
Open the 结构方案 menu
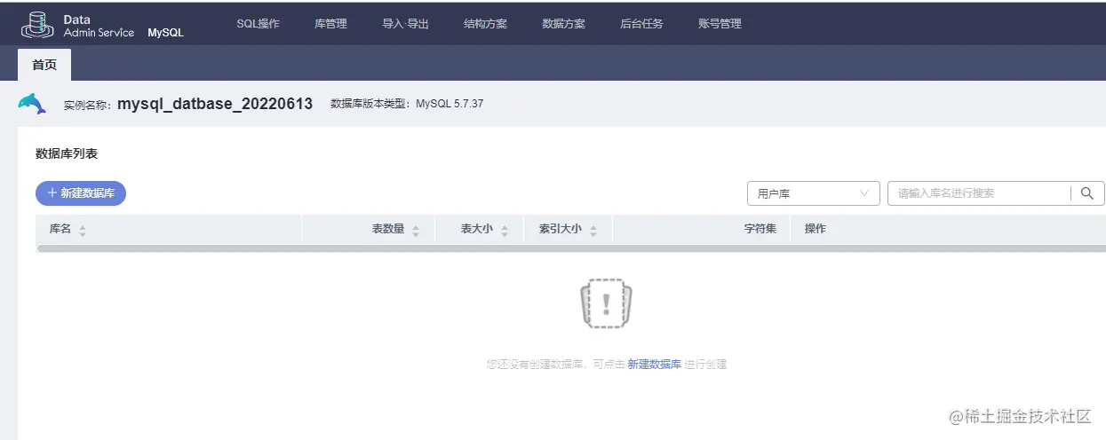tap(485, 24)
